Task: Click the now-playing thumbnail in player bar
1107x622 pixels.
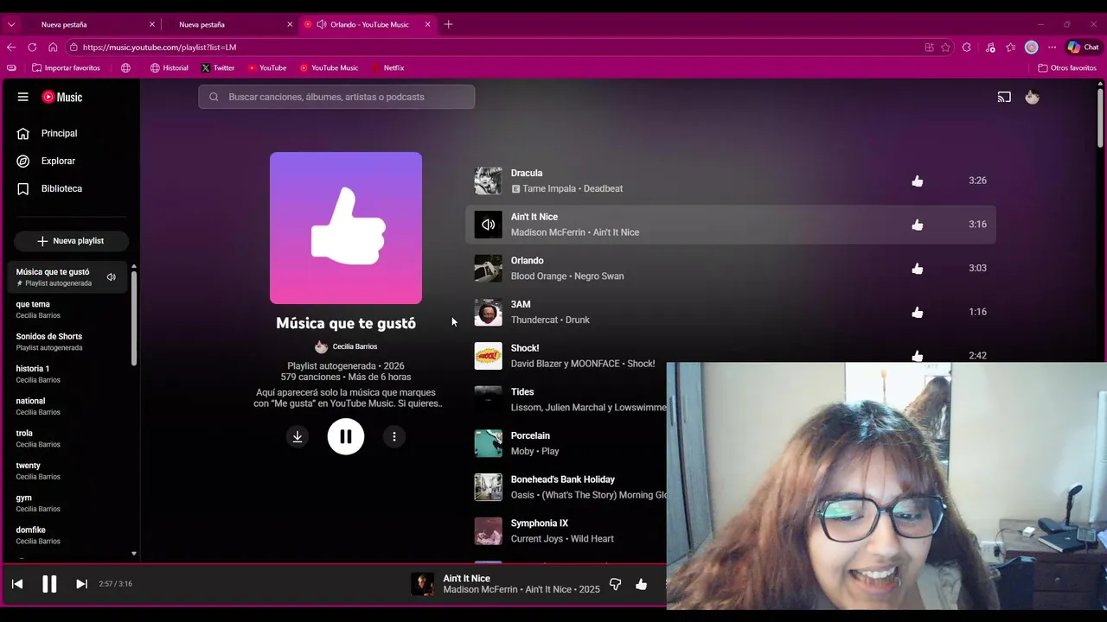Action: coord(422,584)
